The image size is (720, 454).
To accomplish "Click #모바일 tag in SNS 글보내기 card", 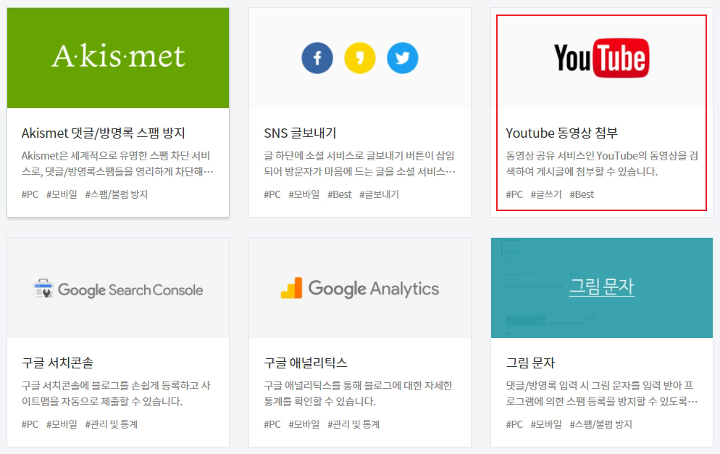I will [304, 194].
